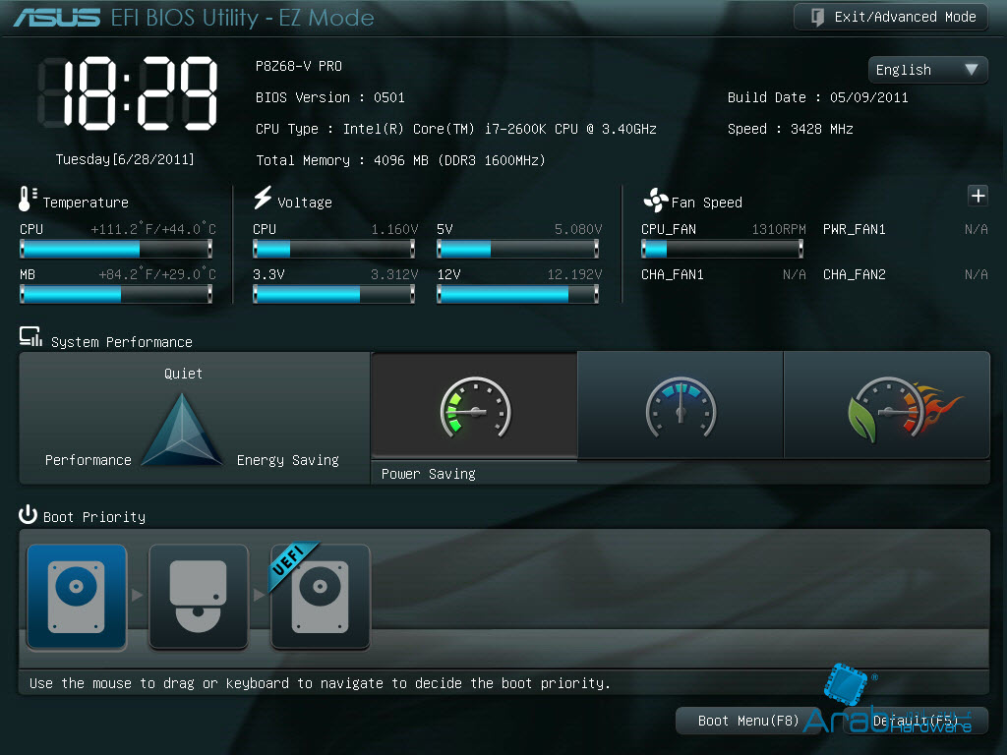The image size is (1007, 755).
Task: Click the System Performance monitor icon
Action: coord(30,337)
